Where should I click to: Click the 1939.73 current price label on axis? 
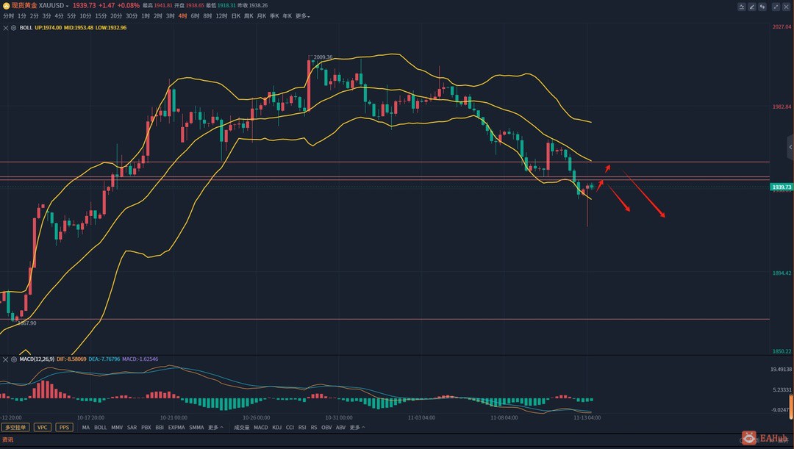(782, 187)
